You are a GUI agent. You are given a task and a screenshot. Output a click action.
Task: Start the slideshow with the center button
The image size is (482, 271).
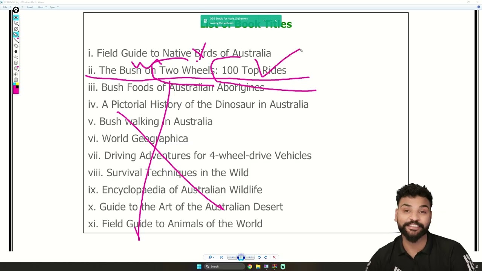coord(241,257)
